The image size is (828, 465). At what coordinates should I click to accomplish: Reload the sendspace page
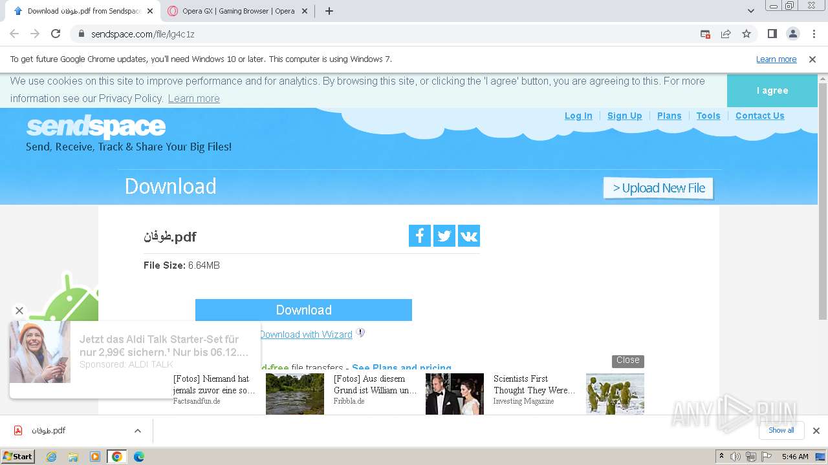[56, 34]
